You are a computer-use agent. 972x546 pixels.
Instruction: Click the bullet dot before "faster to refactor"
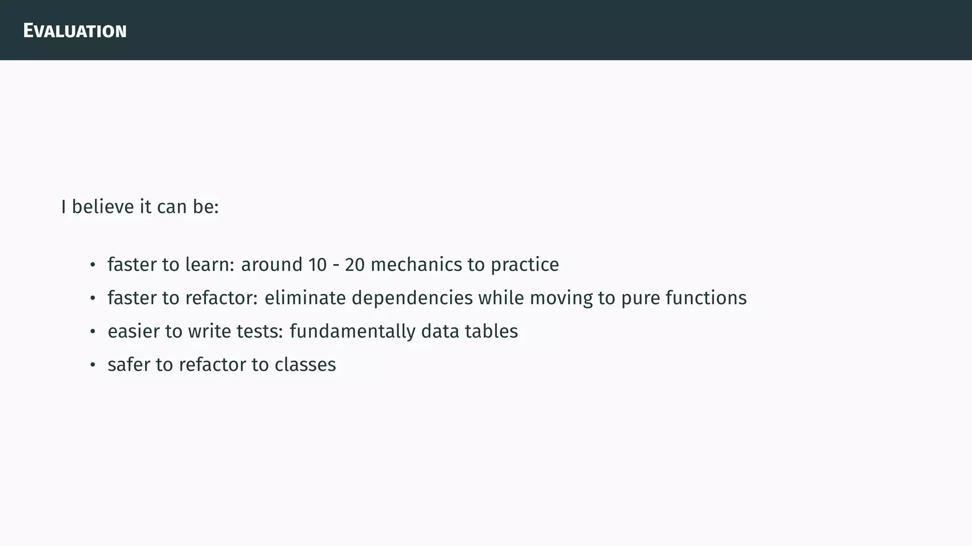point(93,299)
